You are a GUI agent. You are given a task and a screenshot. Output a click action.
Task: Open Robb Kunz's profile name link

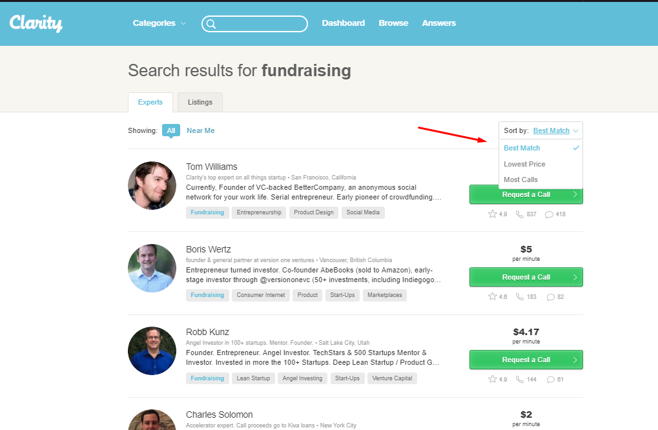point(207,332)
